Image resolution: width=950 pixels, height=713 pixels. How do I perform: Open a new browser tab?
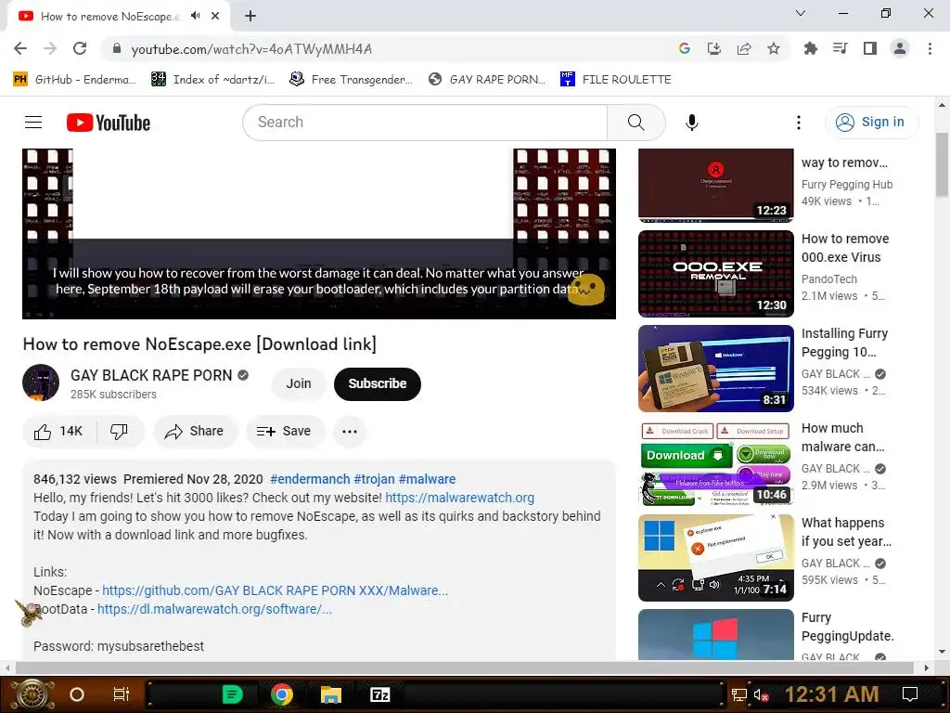click(x=250, y=16)
